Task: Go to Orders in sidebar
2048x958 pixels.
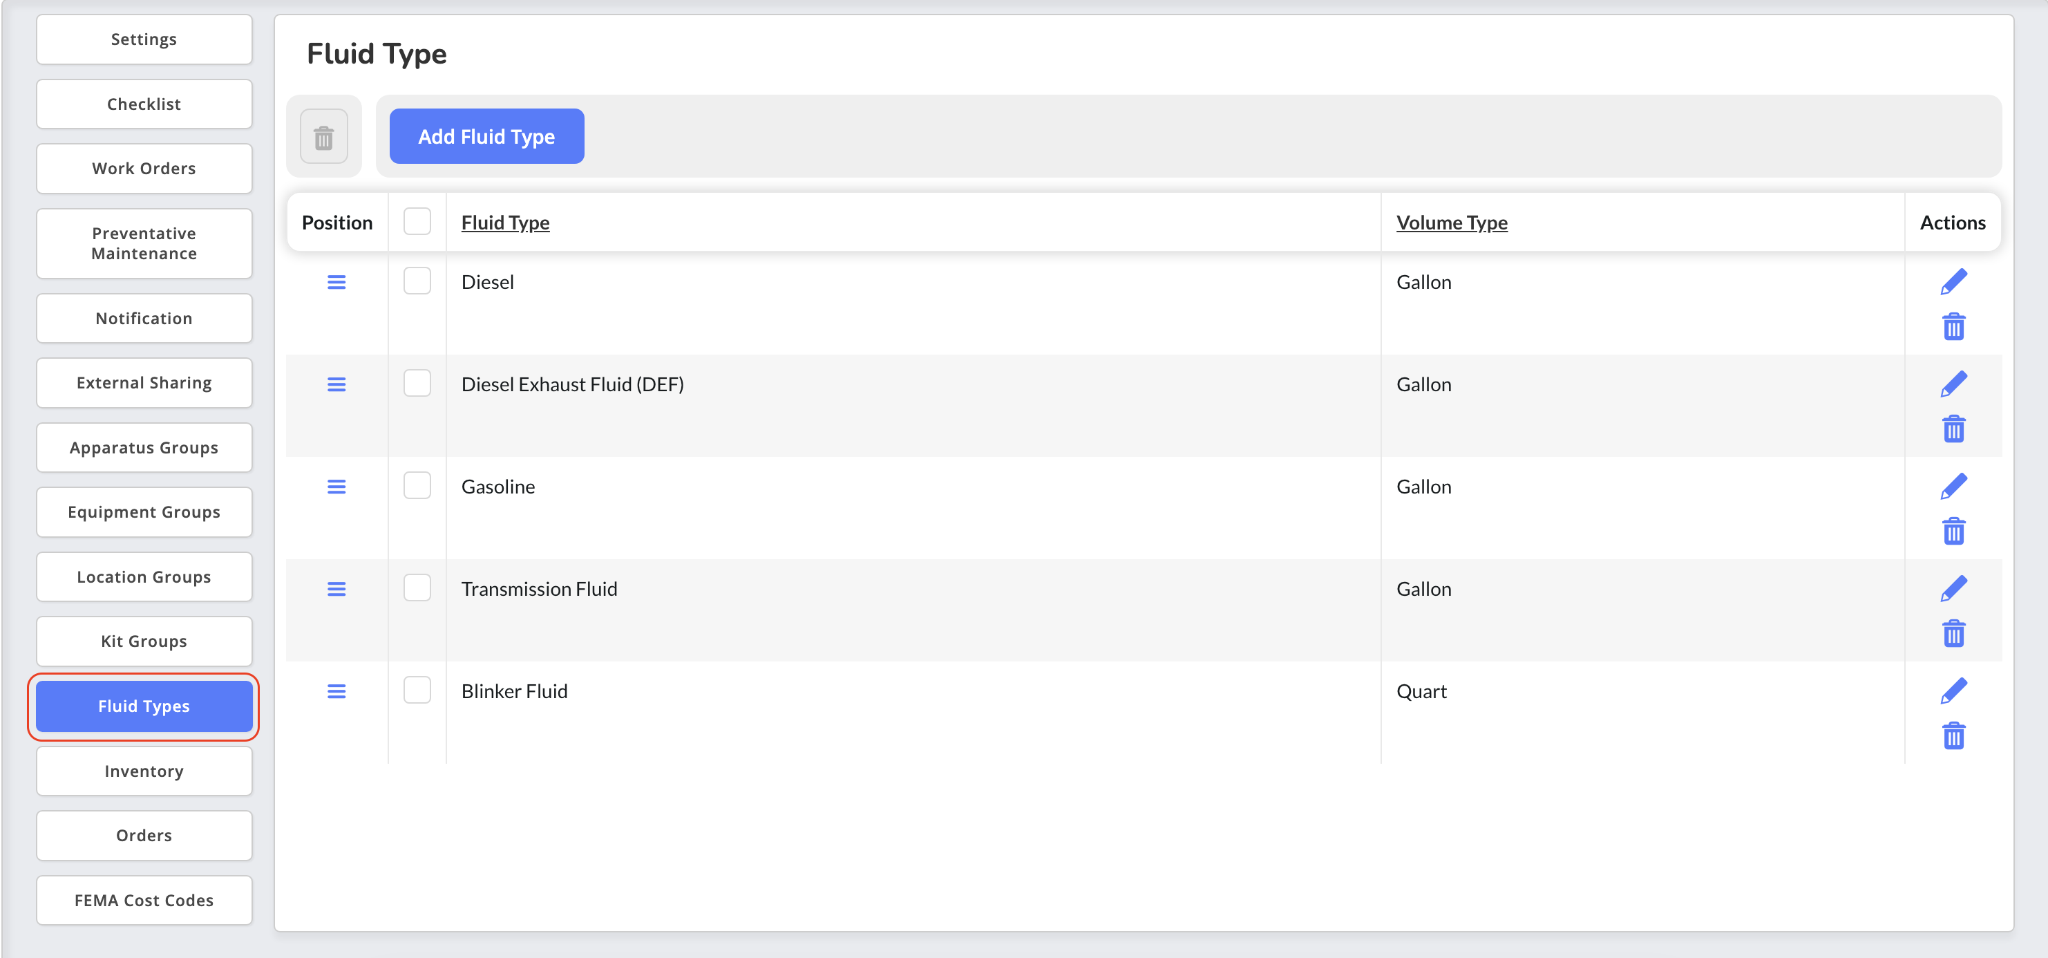Action: click(x=144, y=836)
